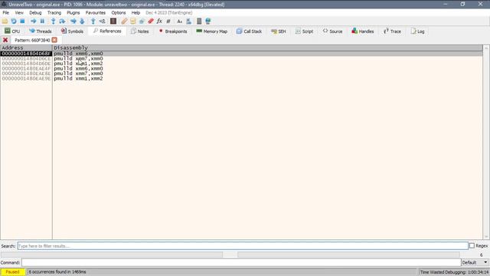Screen dimensions: 490x276
Task: Click the Trace Over toolbar icon
Action: click(82, 21)
